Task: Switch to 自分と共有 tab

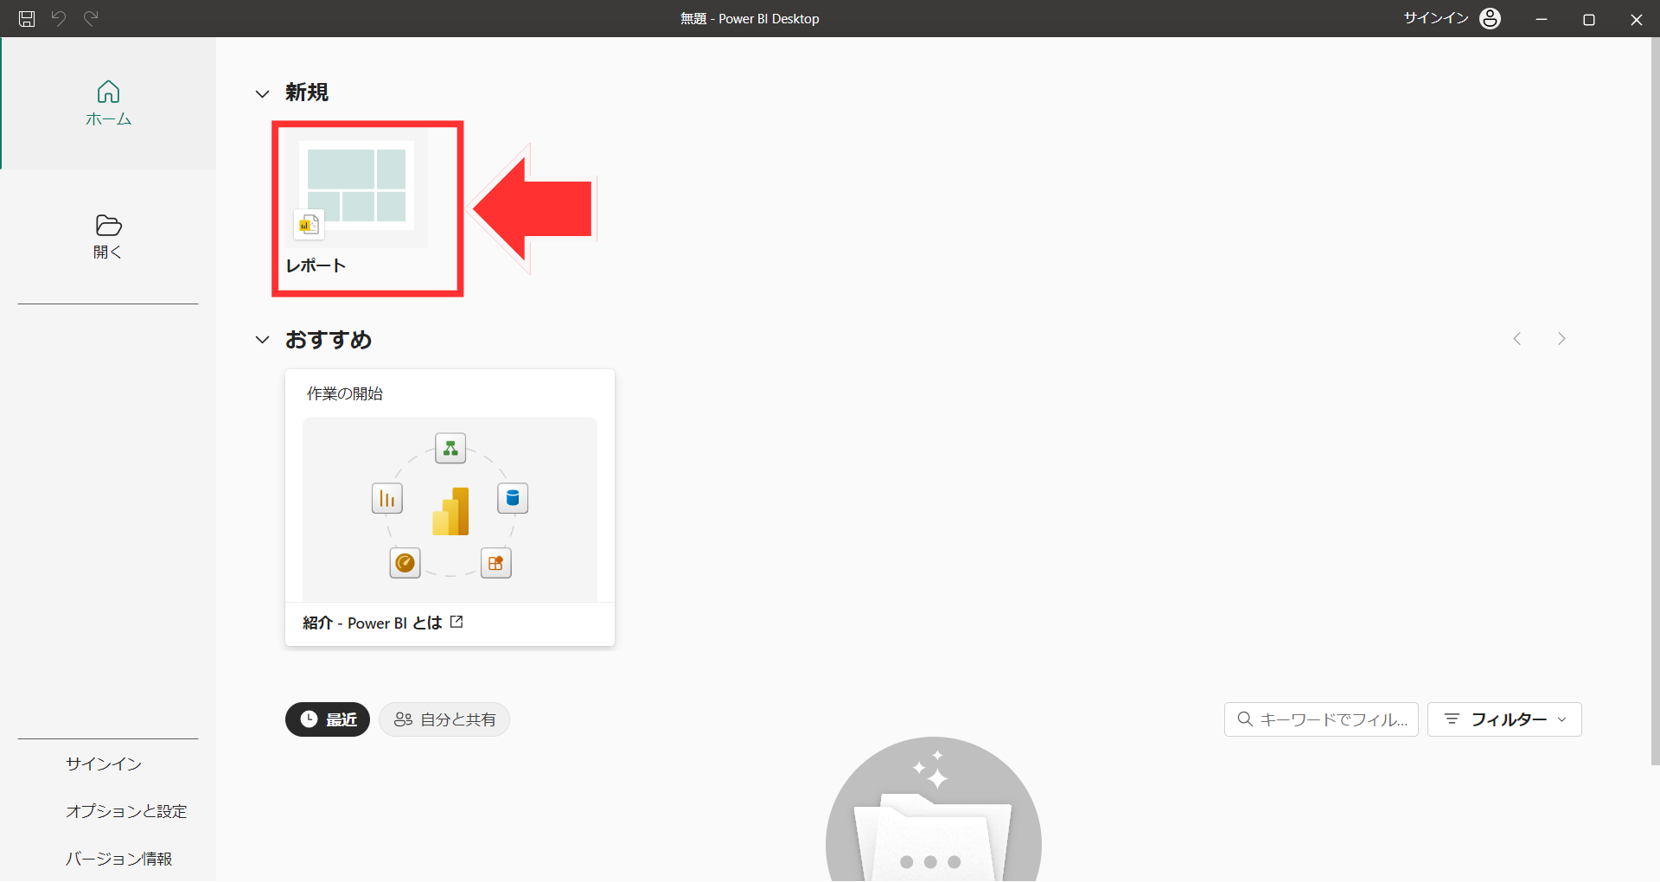Action: [444, 719]
